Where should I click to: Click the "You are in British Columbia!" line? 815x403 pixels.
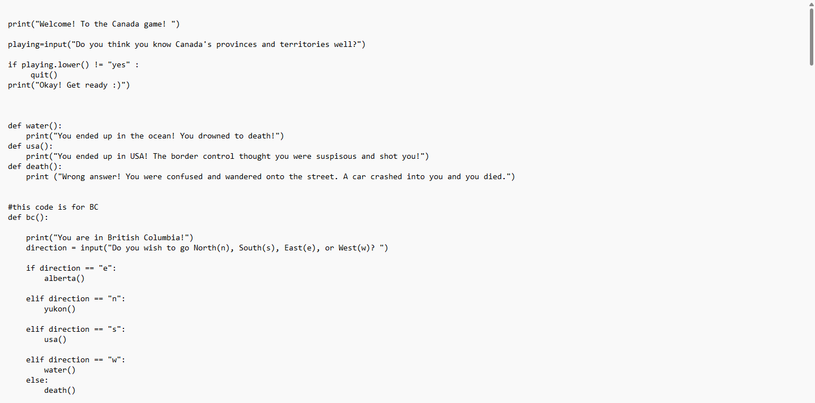click(x=110, y=237)
